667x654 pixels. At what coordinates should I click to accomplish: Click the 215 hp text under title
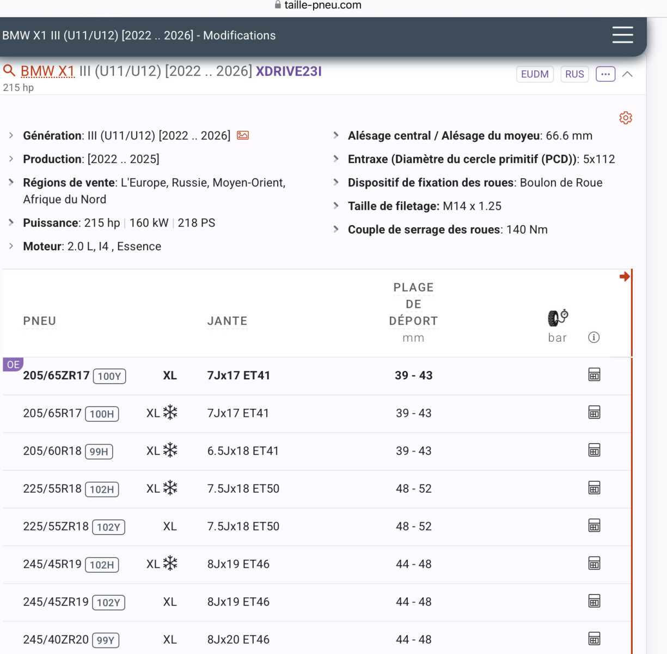click(19, 87)
